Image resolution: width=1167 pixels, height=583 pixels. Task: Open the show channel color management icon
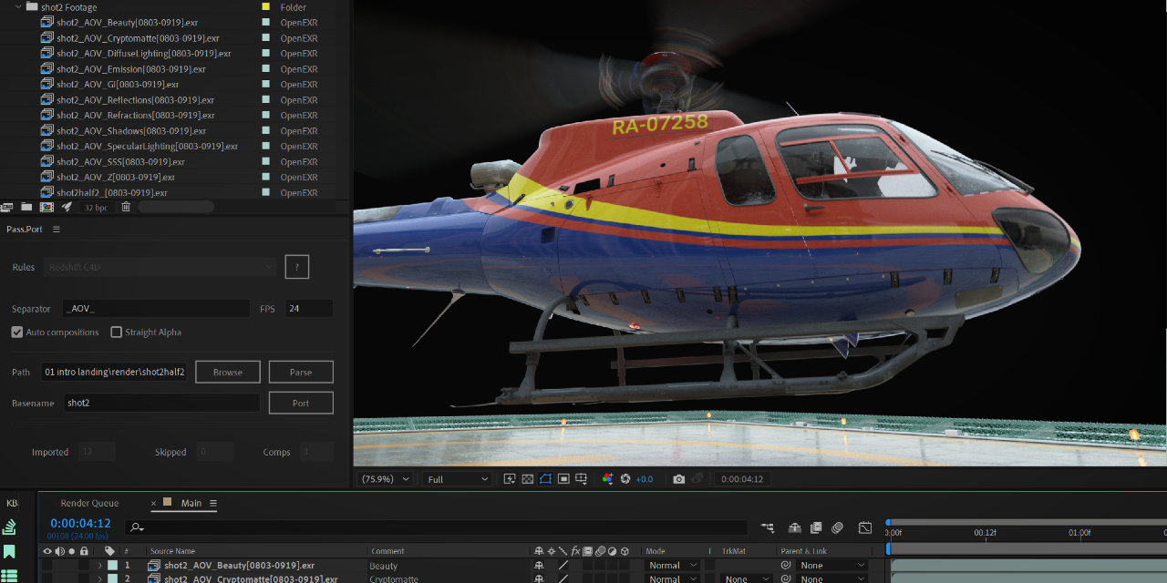tap(607, 479)
